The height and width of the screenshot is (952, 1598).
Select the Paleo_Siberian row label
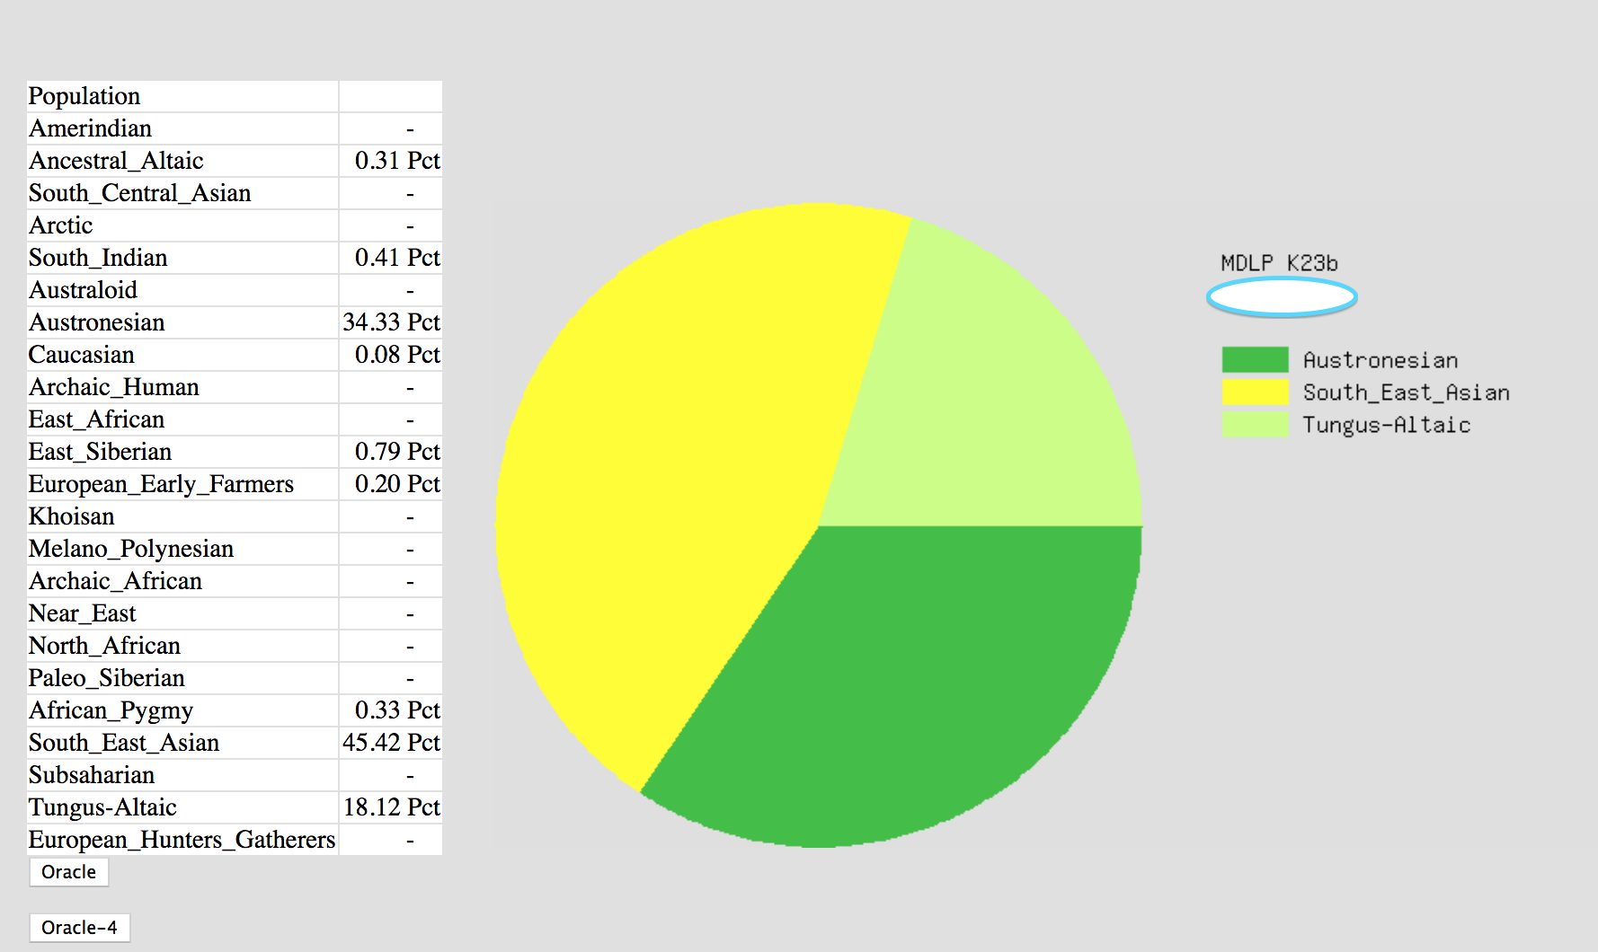[x=106, y=678]
